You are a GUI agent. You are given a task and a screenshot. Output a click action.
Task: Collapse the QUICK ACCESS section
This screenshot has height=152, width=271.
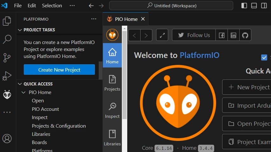pos(20,84)
